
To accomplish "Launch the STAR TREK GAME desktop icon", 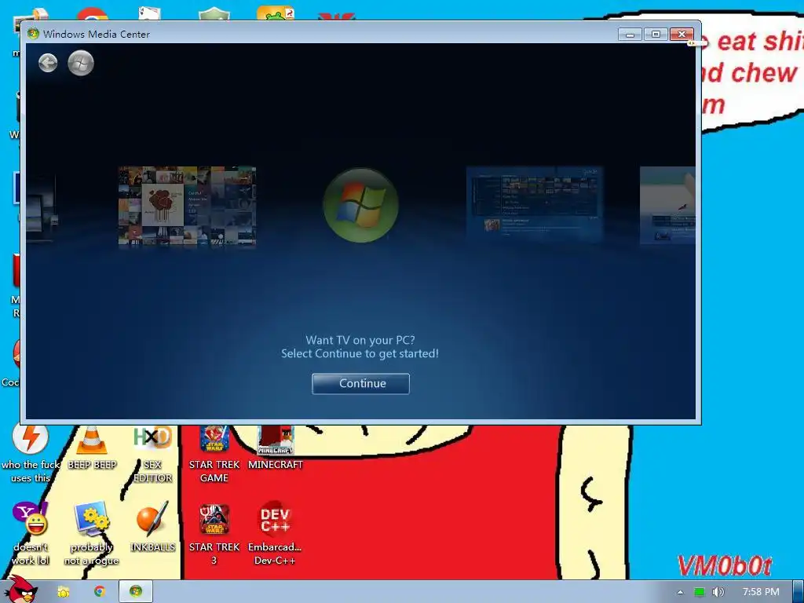I will (x=214, y=454).
